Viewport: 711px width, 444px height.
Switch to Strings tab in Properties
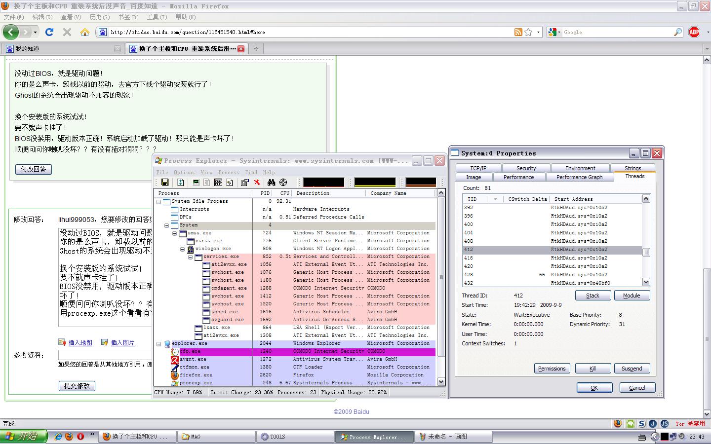(x=632, y=168)
